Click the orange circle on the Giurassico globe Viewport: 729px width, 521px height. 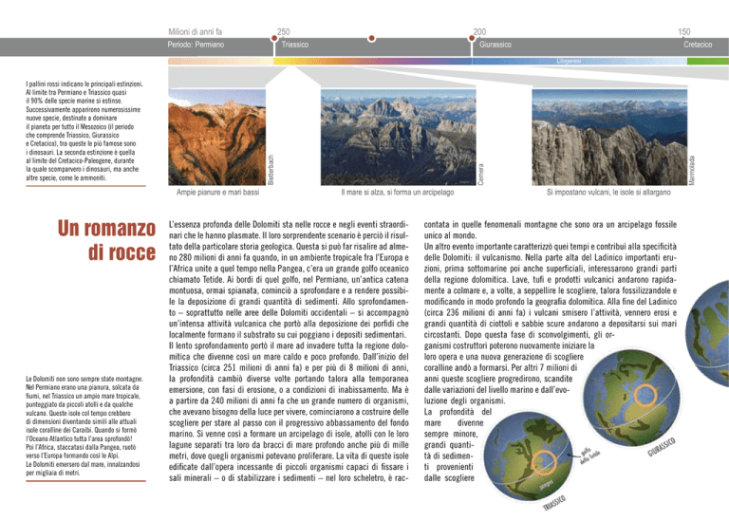(x=645, y=396)
